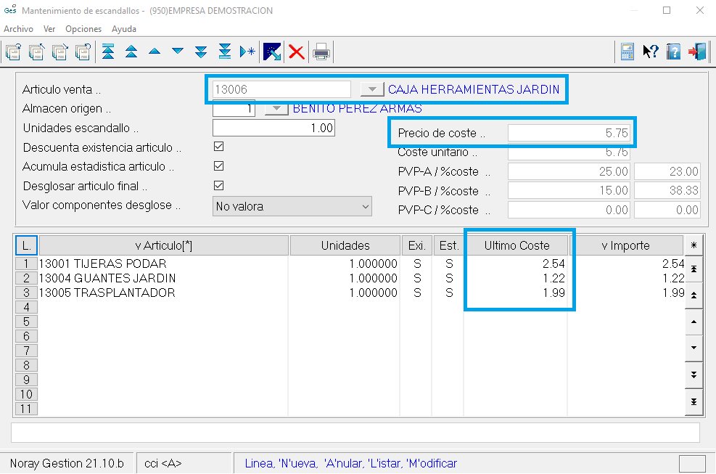Sort by the Articulo[*] column header
The width and height of the screenshot is (716, 474).
click(164, 245)
